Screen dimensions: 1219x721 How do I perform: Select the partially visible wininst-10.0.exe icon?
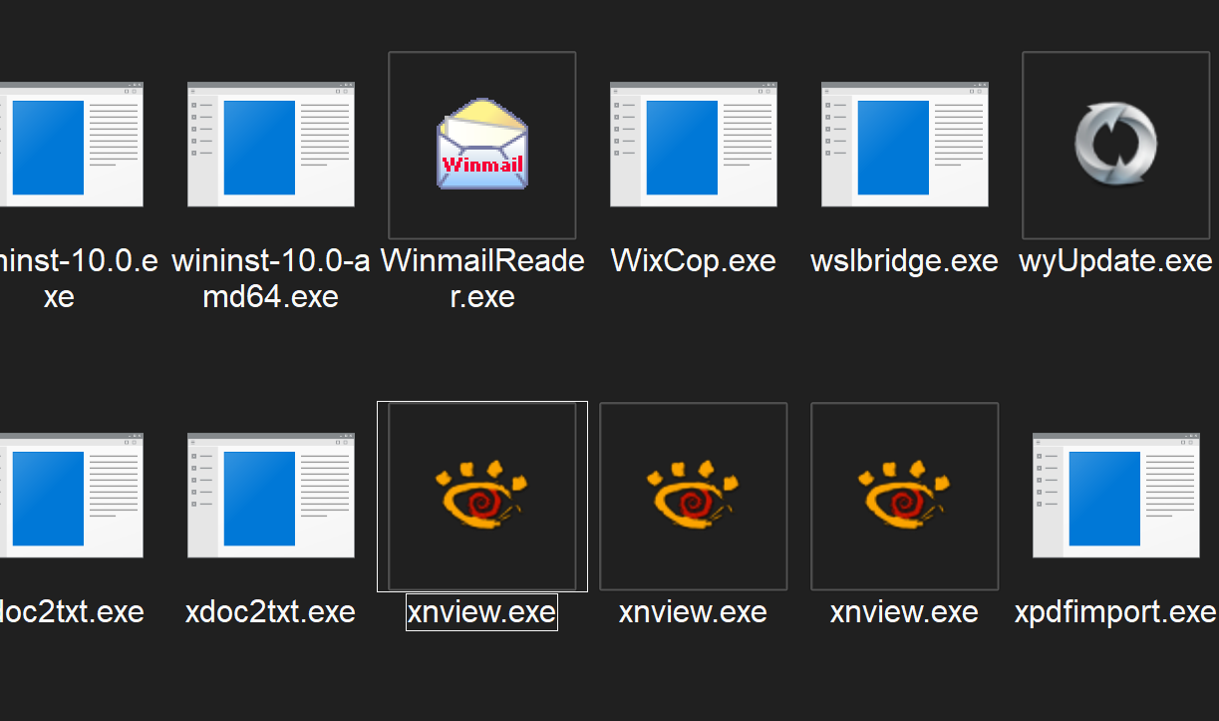(70, 146)
